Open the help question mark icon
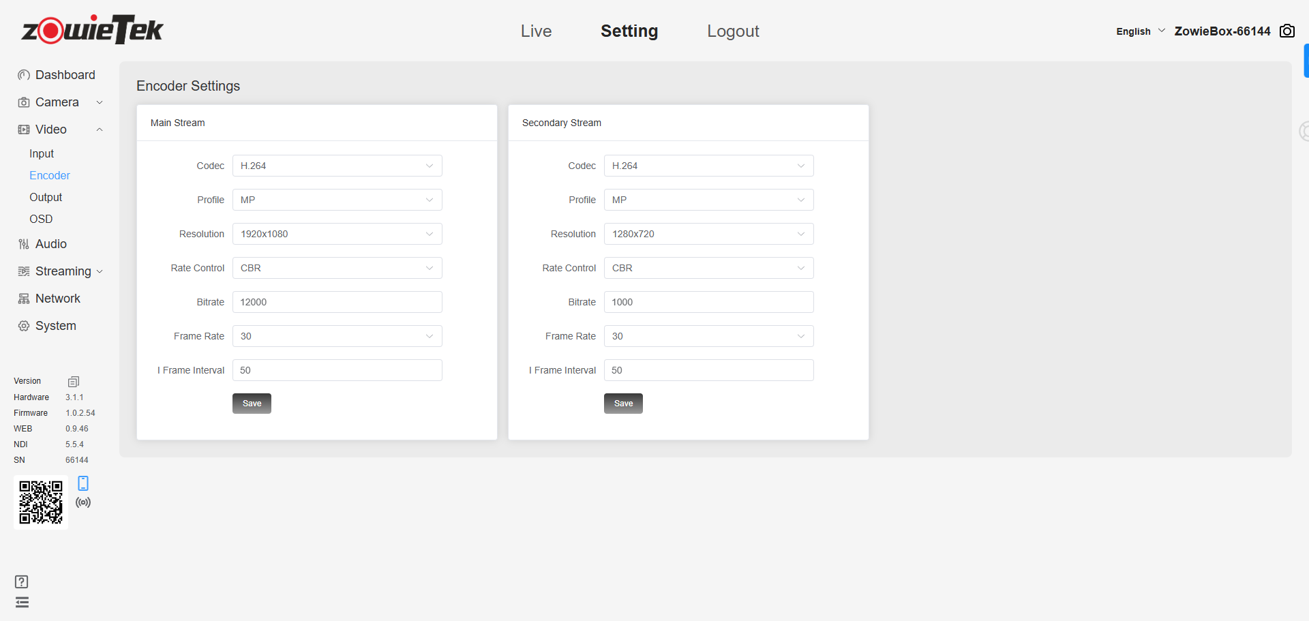This screenshot has width=1309, height=621. (x=22, y=581)
